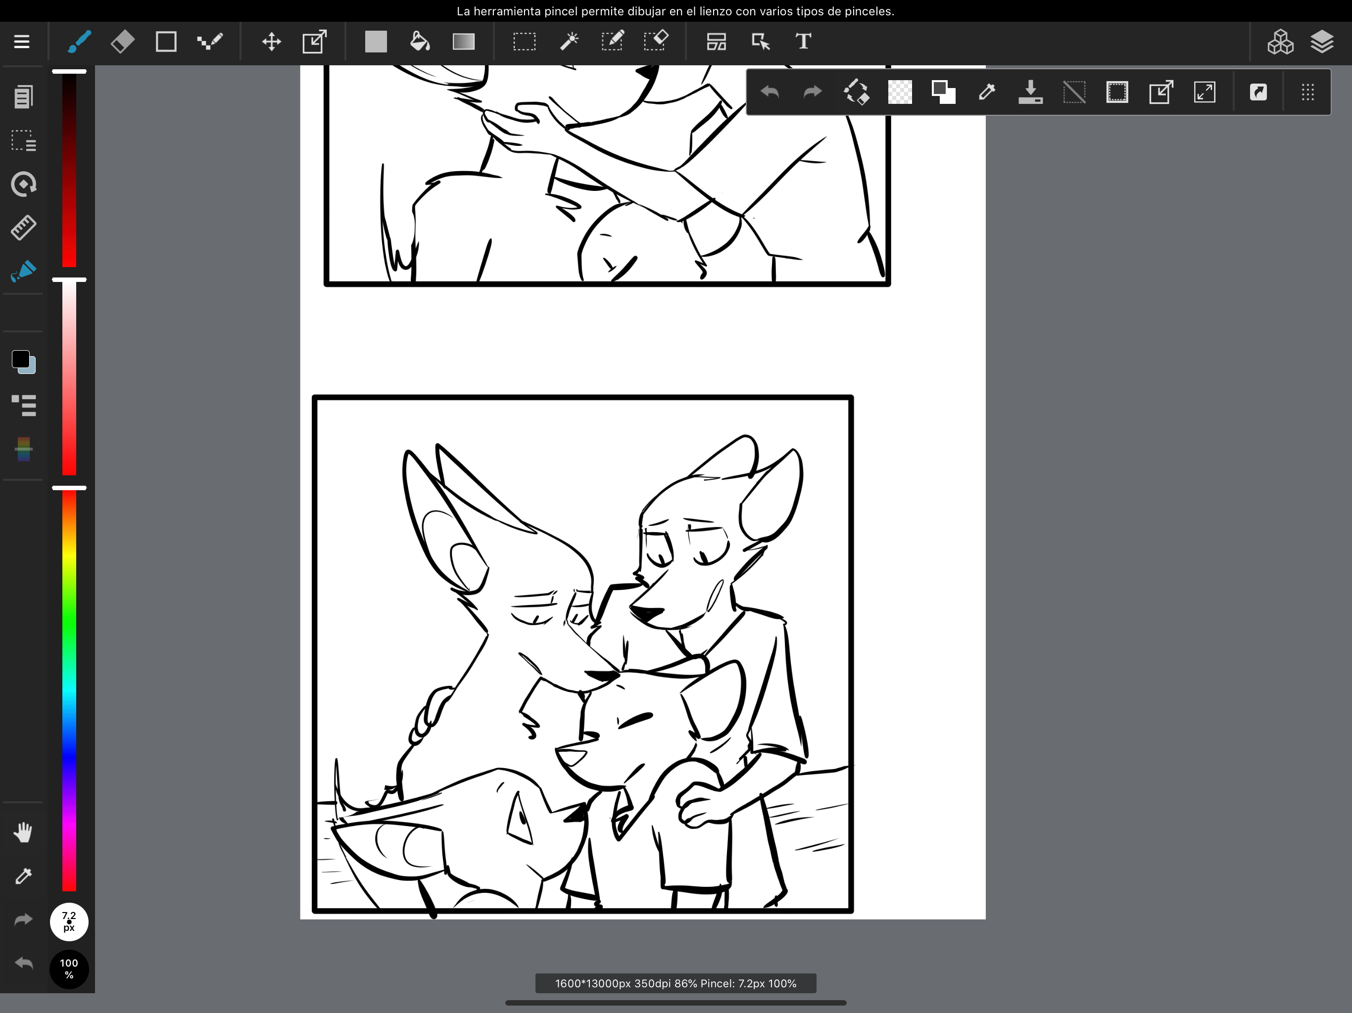Toggle full-screen canvas expand icon
Image resolution: width=1352 pixels, height=1013 pixels.
tap(1205, 92)
